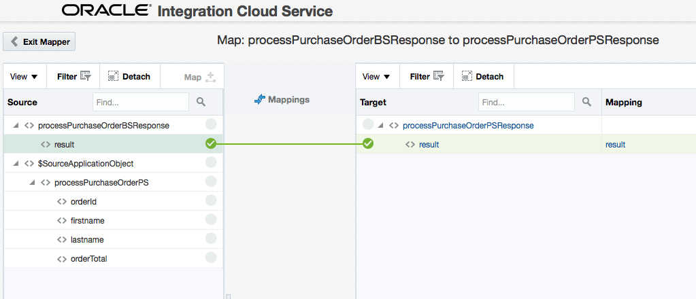Click the Source search magnifier icon
Image resolution: width=696 pixels, height=299 pixels.
(x=201, y=102)
